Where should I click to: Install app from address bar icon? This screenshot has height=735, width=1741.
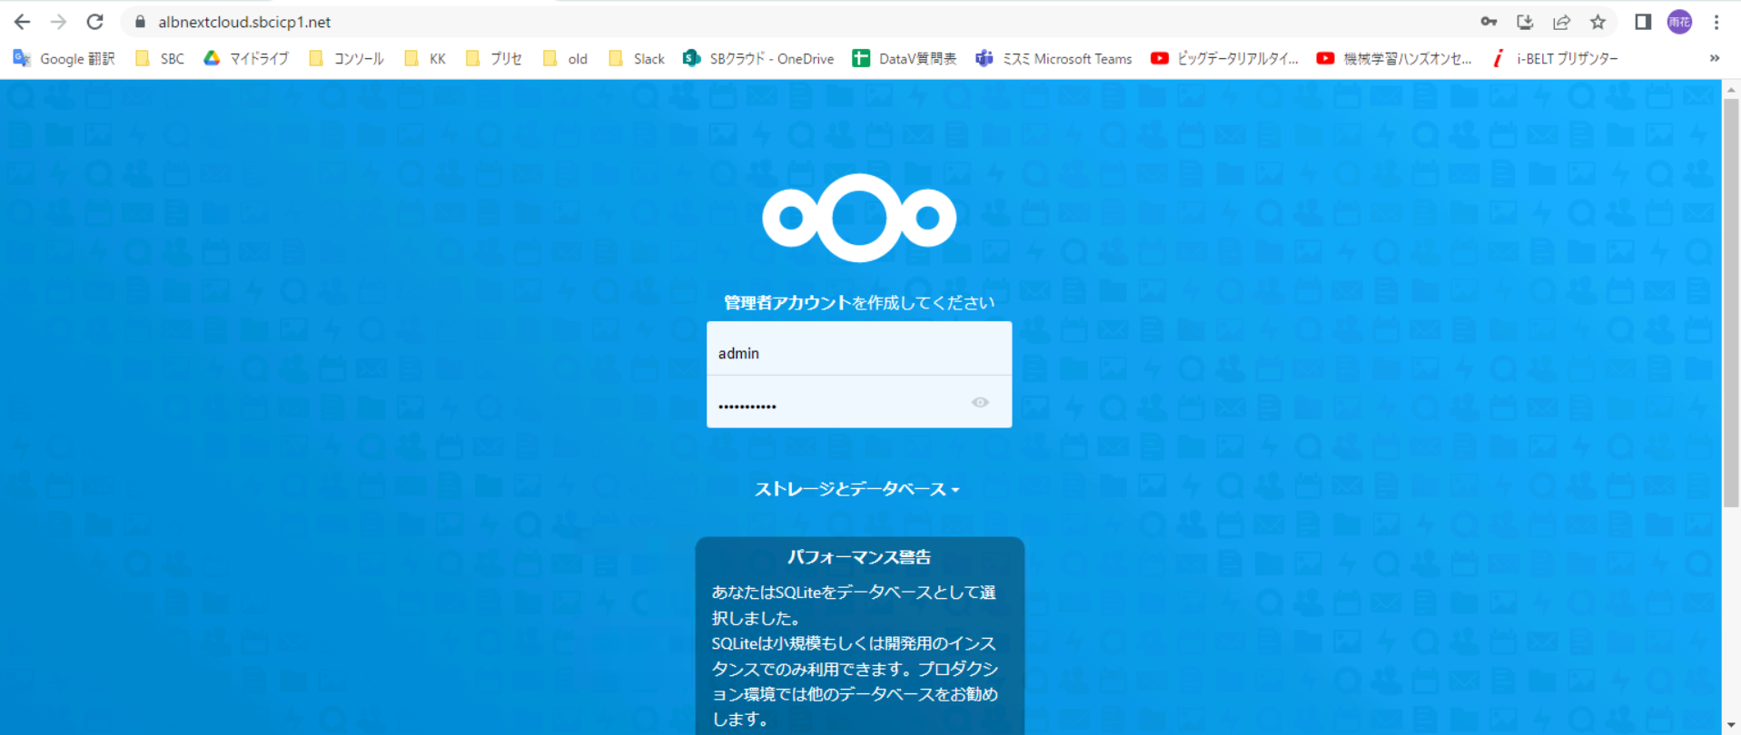pos(1525,22)
